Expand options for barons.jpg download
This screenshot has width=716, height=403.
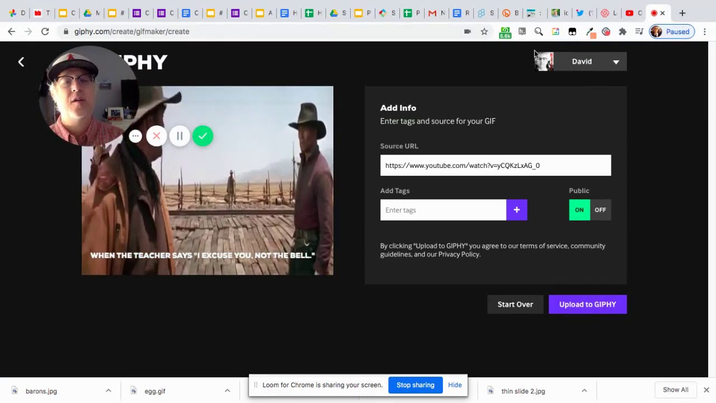tap(109, 391)
